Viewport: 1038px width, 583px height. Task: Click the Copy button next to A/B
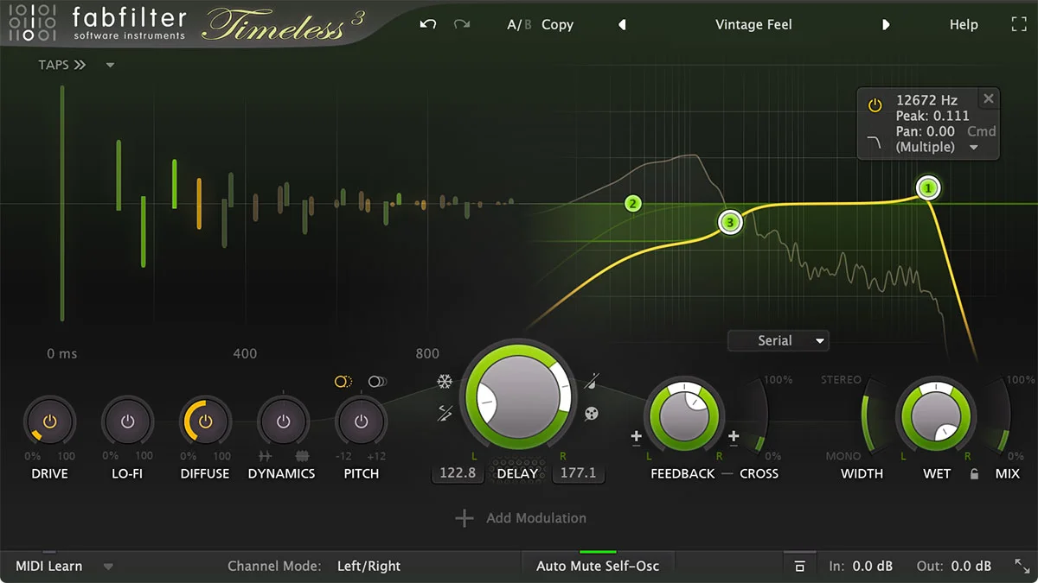(x=558, y=24)
